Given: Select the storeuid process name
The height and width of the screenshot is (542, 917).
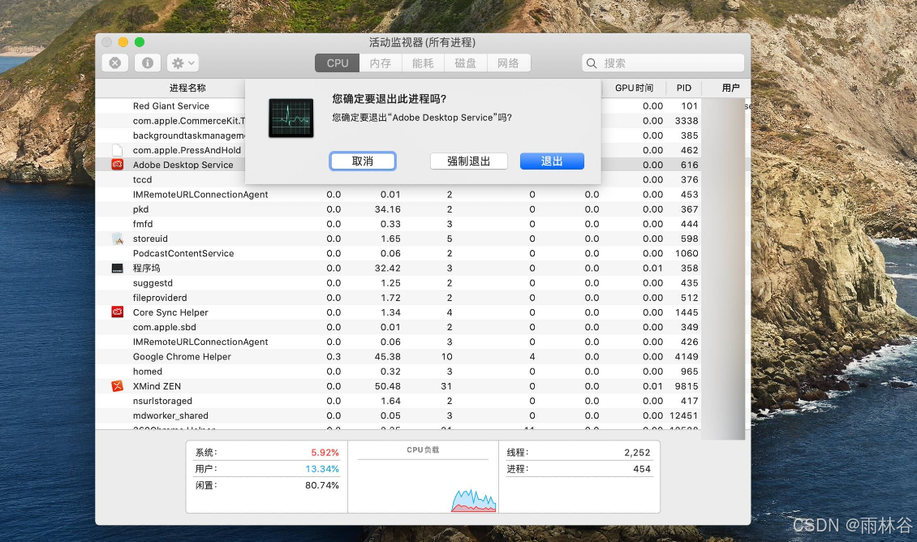Looking at the screenshot, I should (x=150, y=239).
